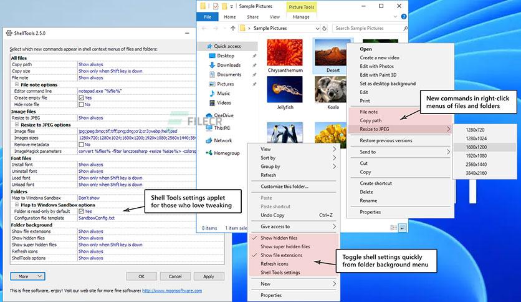Click the OK button in ShellTools

(x=141, y=276)
